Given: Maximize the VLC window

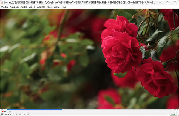Looking at the screenshot, I should tap(167, 2).
